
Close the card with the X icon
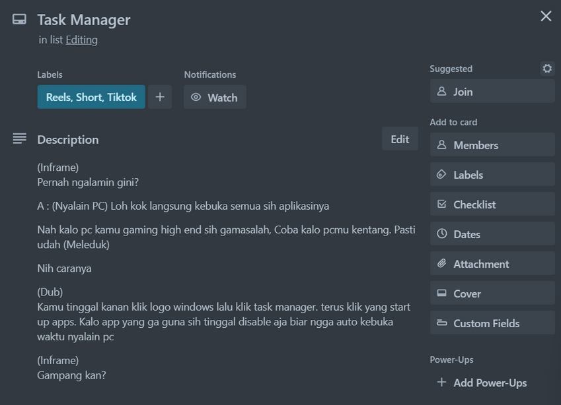[x=546, y=16]
